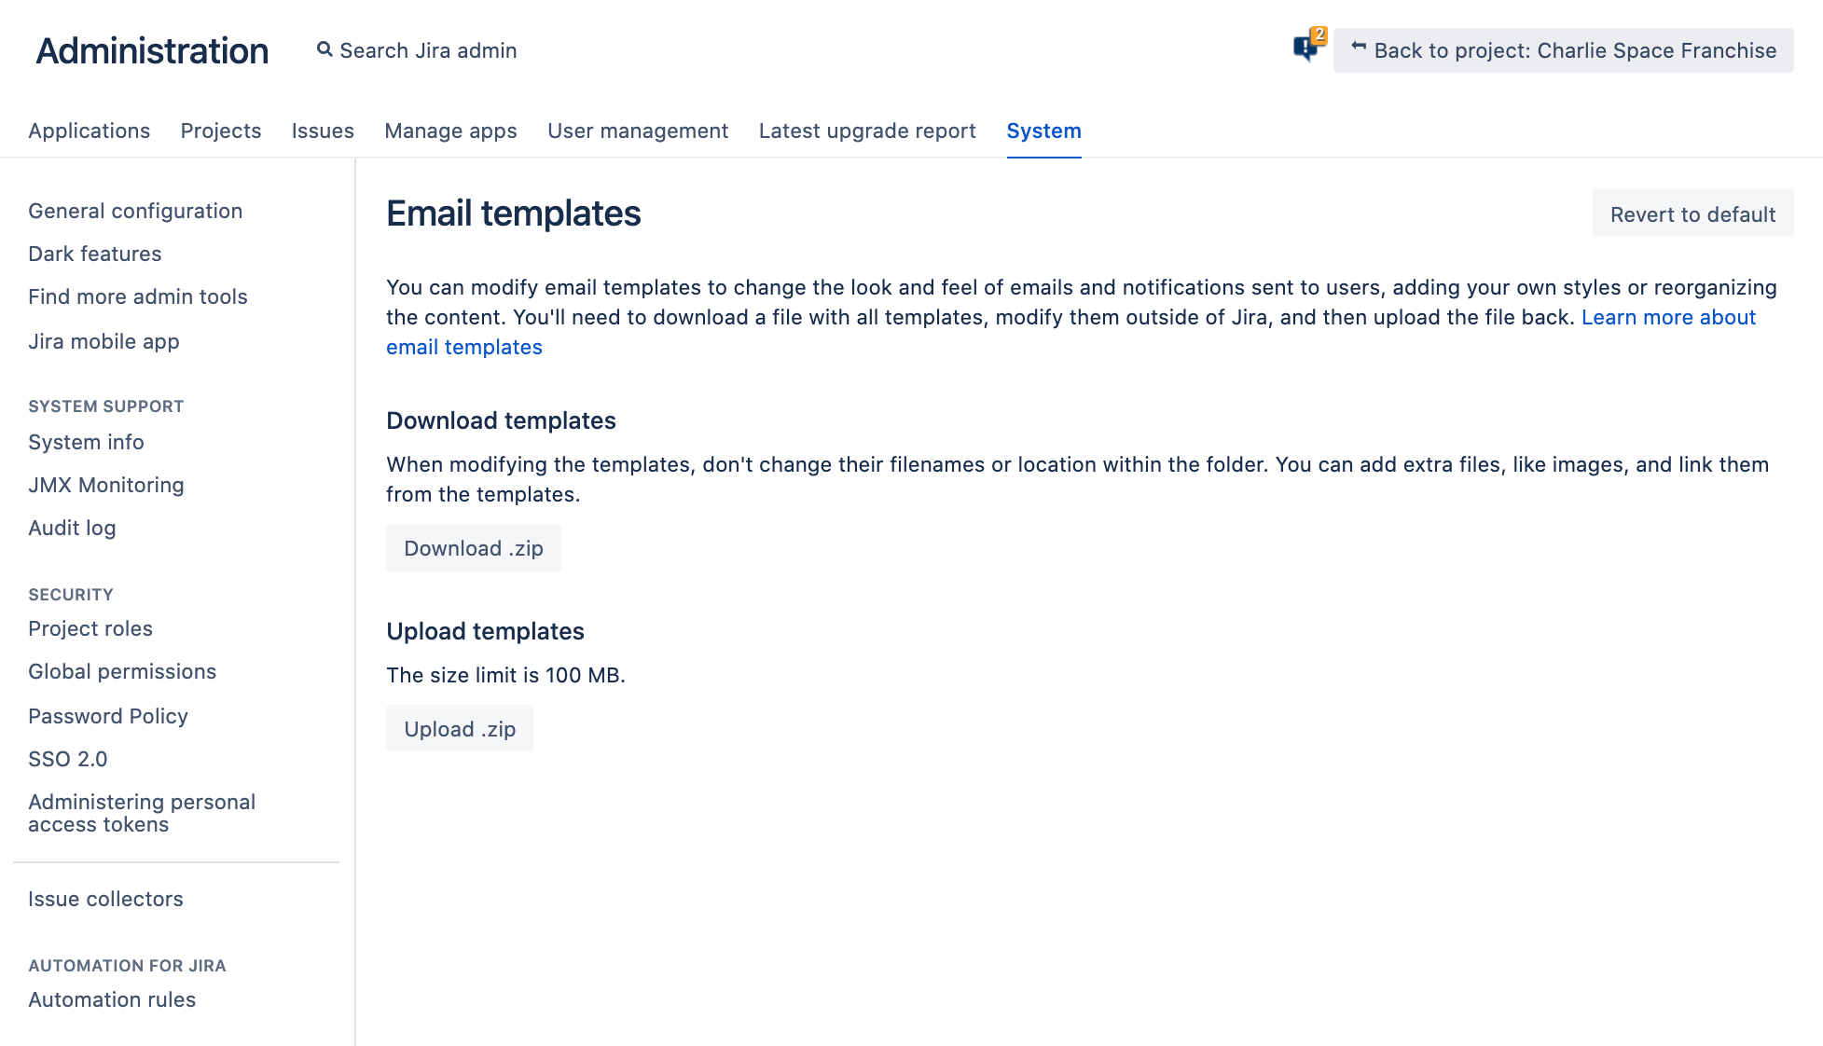Image resolution: width=1823 pixels, height=1046 pixels.
Task: Open Administering personal access tokens
Action: [142, 813]
